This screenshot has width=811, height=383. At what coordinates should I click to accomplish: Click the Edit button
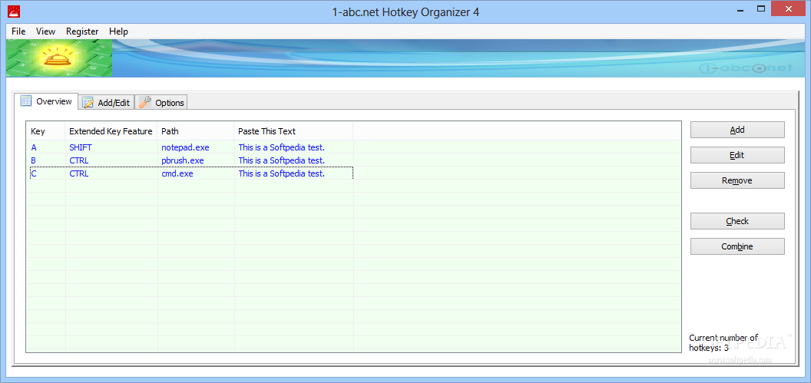[x=737, y=155]
